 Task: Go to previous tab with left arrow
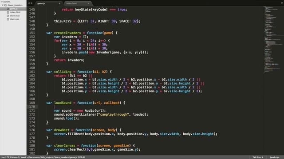pyautogui.click(x=28, y=3)
